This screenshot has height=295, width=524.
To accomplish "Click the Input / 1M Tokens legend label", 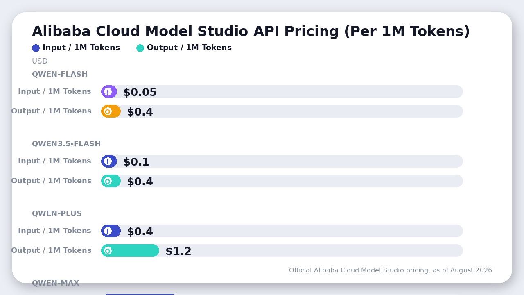I will pyautogui.click(x=81, y=48).
